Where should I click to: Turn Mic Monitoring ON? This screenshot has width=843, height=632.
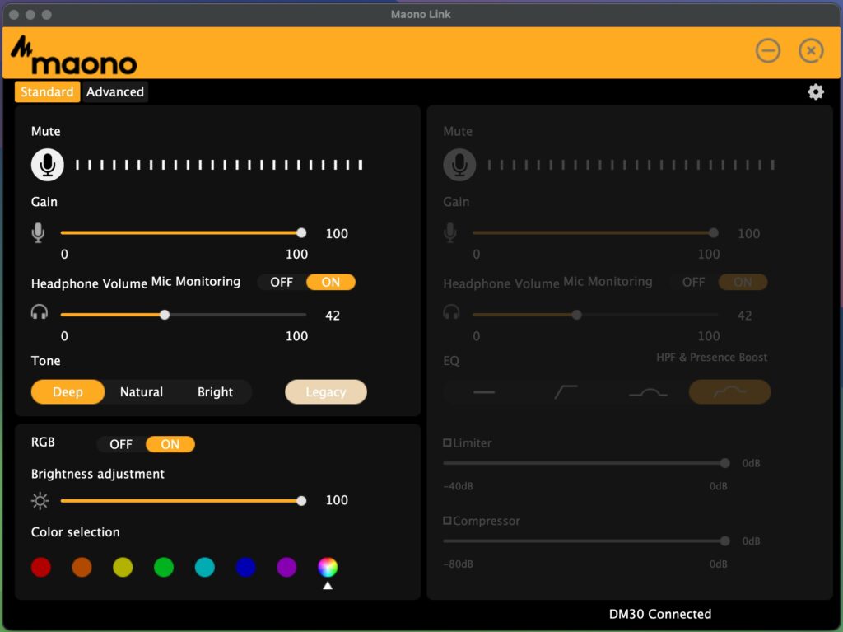pyautogui.click(x=331, y=282)
